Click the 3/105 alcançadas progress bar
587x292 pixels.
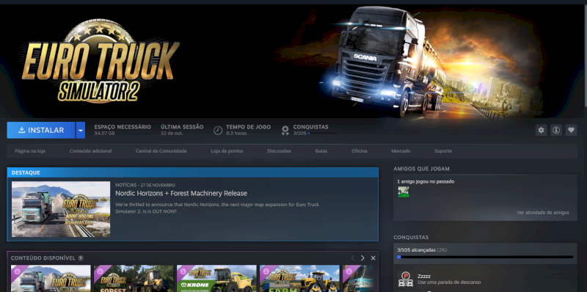point(485,257)
